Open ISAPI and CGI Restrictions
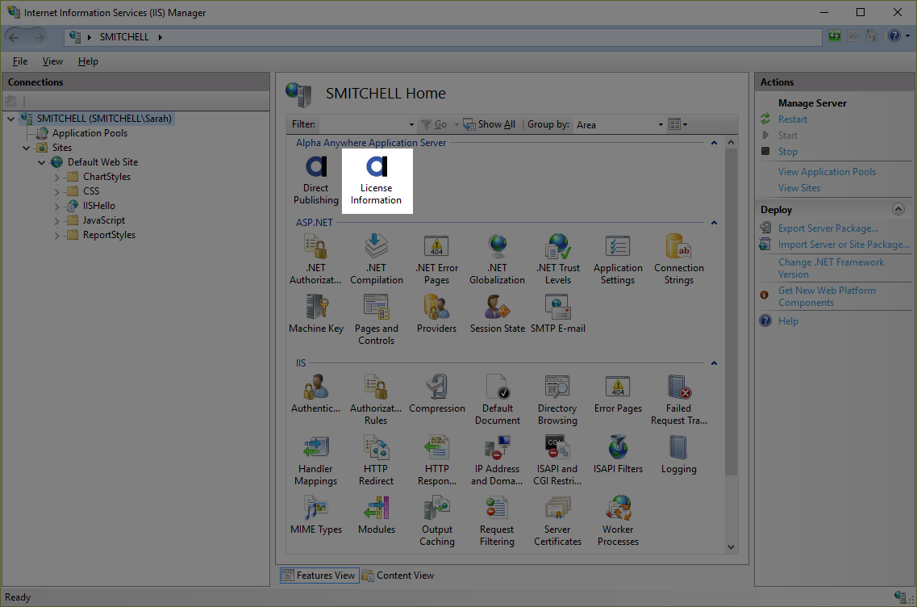The width and height of the screenshot is (917, 607). [x=557, y=461]
